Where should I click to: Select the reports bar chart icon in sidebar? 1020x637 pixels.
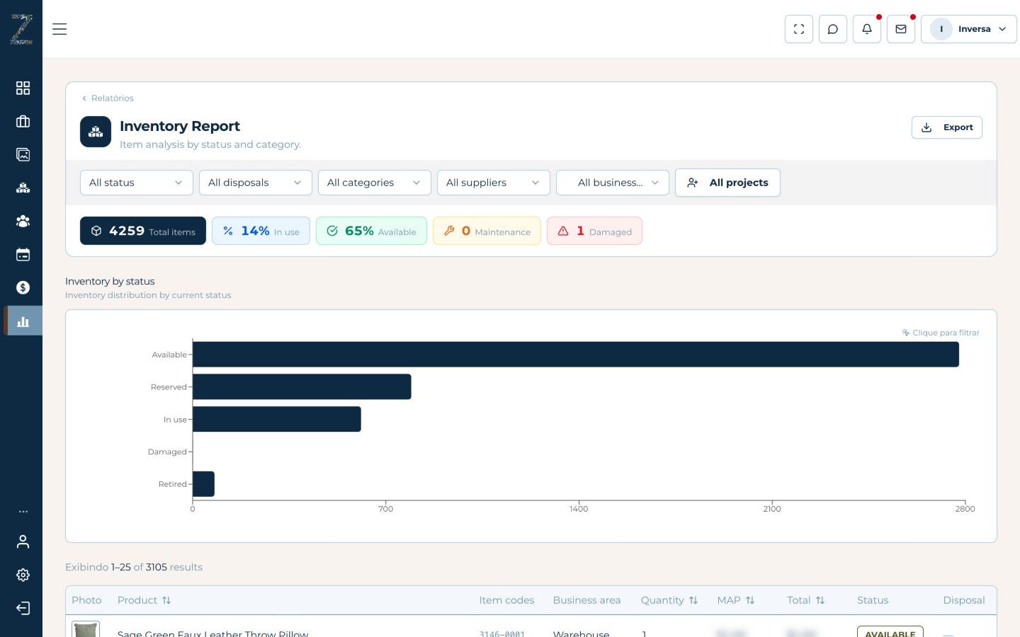pos(23,321)
